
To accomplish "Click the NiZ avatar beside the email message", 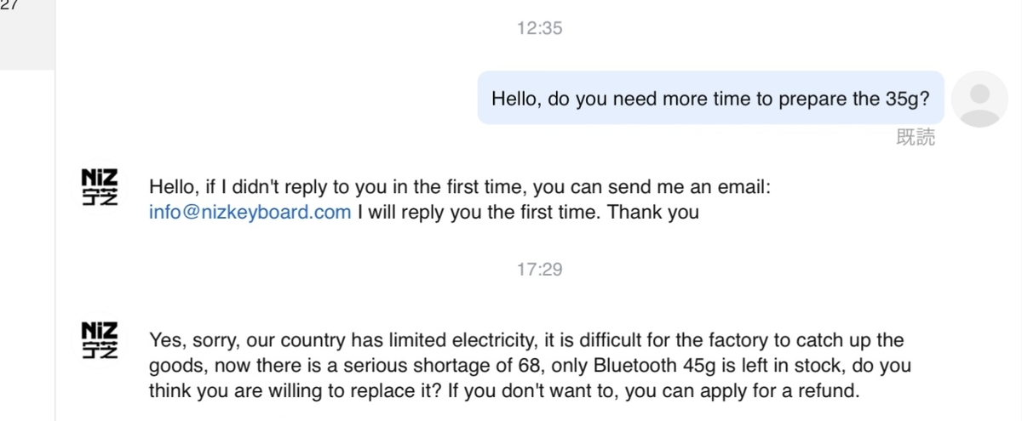I will (100, 188).
